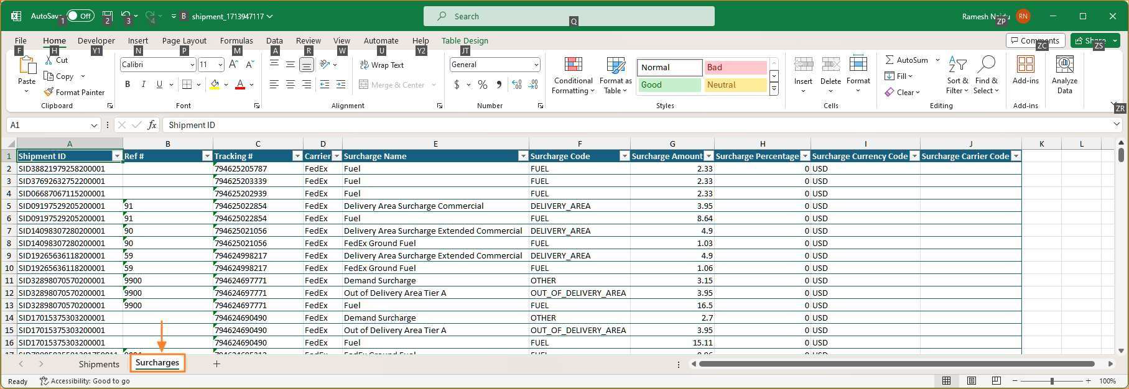Increase decimal places icon
Screen dimensions: 1129x389
pyautogui.click(x=517, y=85)
